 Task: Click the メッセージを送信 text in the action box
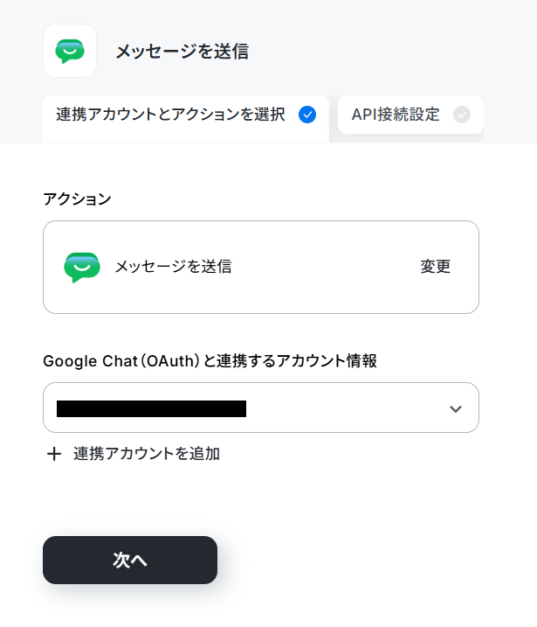[173, 267]
